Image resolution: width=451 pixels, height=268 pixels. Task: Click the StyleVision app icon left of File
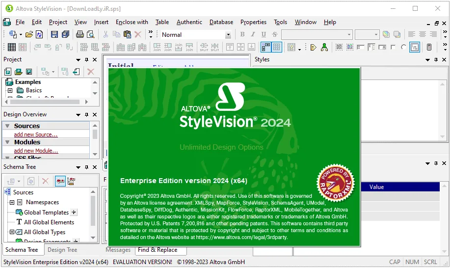click(6, 22)
